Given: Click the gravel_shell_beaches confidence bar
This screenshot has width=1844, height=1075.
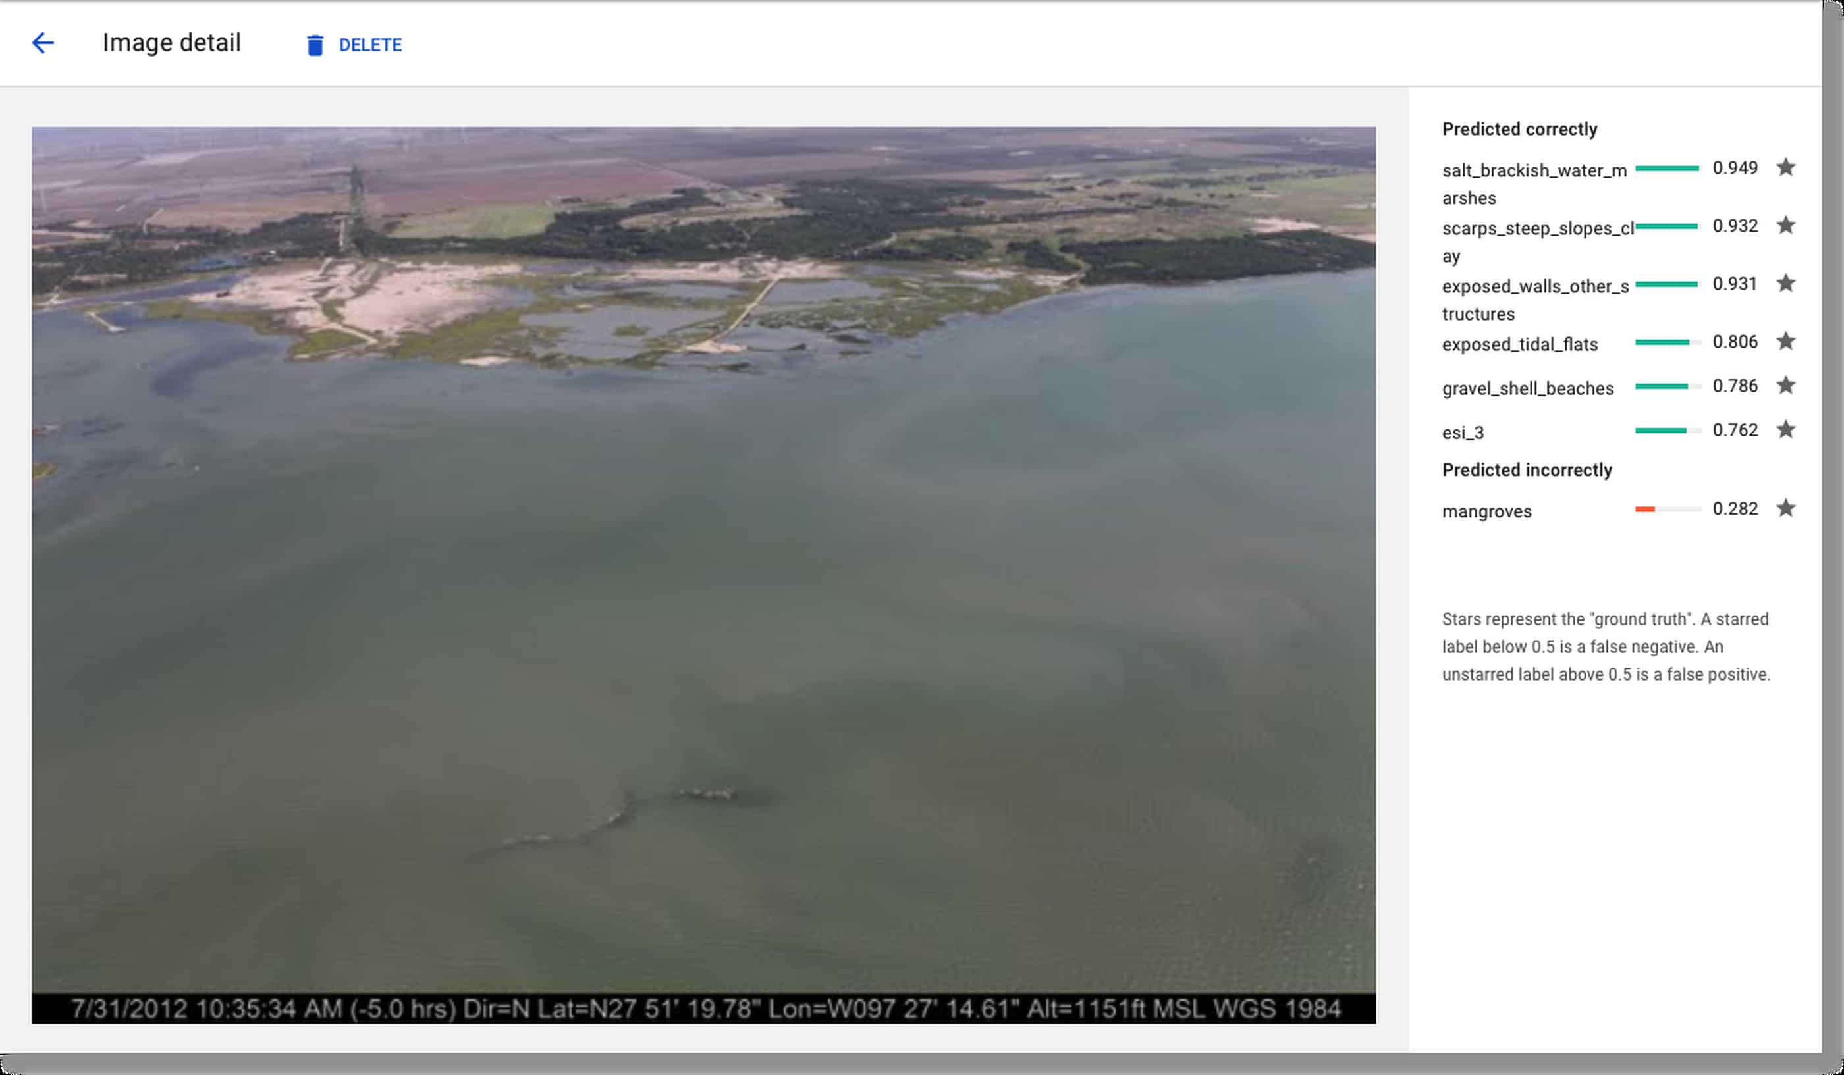Looking at the screenshot, I should click(x=1668, y=386).
